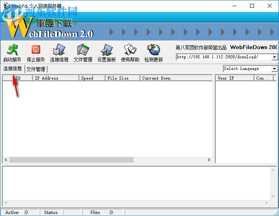Click the log panel scroll left arrow
279x216 pixels.
pos(6,202)
